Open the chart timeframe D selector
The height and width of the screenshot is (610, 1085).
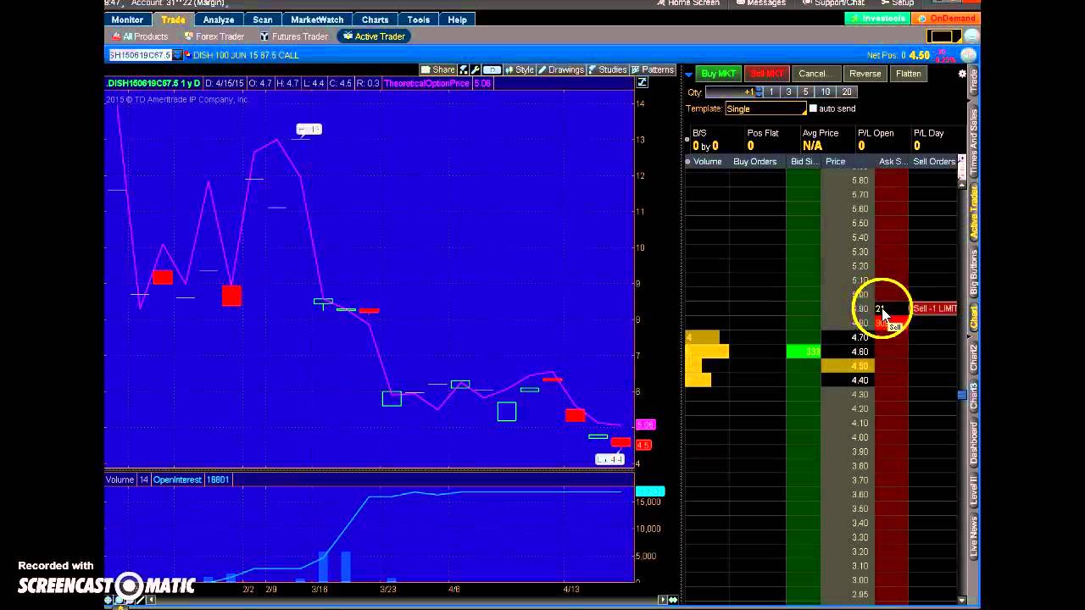pos(492,69)
